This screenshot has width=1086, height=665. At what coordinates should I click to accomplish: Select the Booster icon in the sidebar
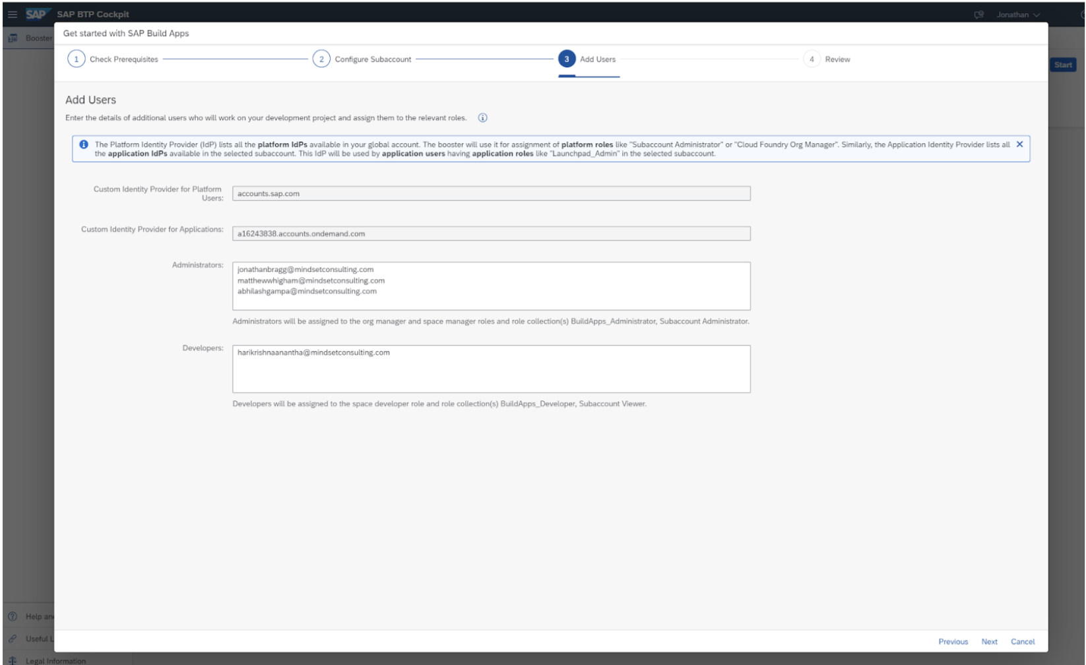[12, 38]
